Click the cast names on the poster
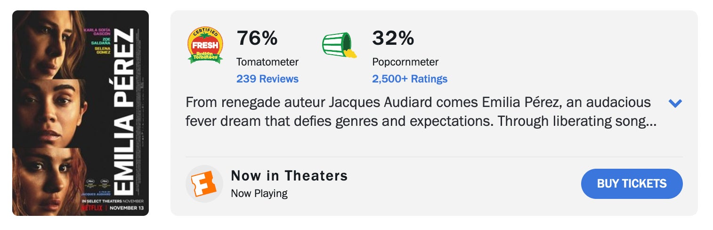Viewport: 713px width, 230px height. [100, 41]
